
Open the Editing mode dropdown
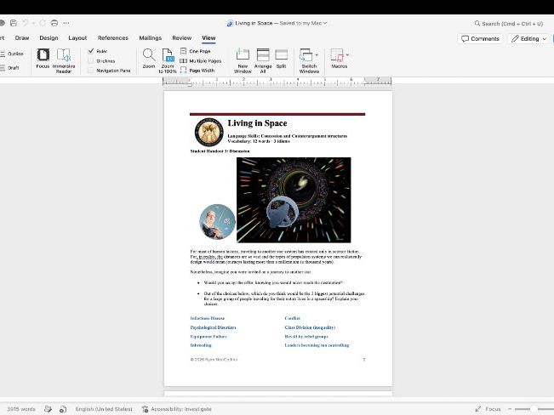pyautogui.click(x=529, y=38)
